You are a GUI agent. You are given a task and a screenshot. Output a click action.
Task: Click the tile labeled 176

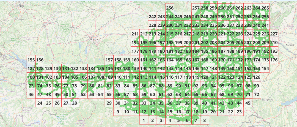pyautogui.click(x=274, y=60)
